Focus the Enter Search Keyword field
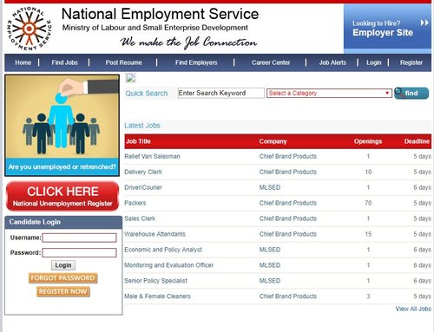This screenshot has width=434, height=332. [220, 93]
